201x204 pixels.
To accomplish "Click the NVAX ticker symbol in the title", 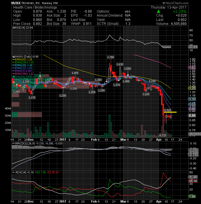I will coord(16,3).
